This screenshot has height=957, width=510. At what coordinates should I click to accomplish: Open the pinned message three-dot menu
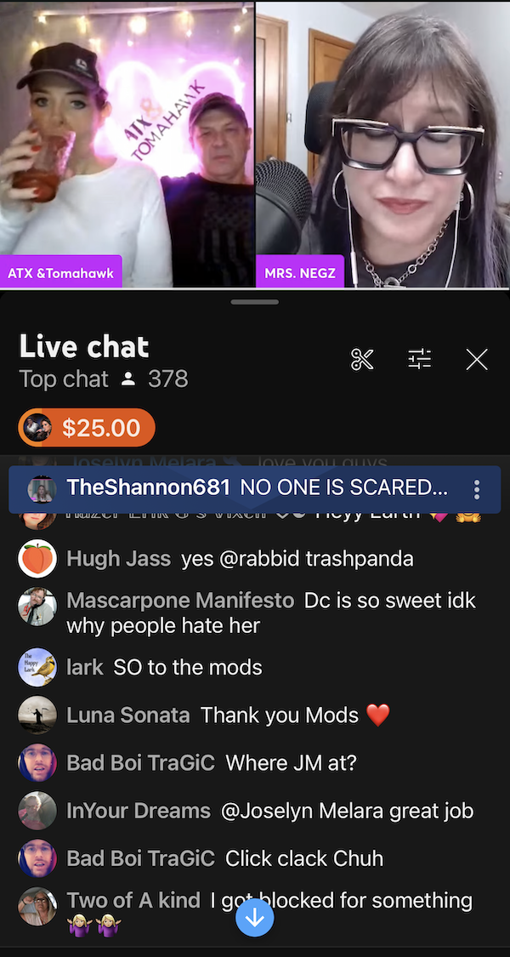pos(477,489)
